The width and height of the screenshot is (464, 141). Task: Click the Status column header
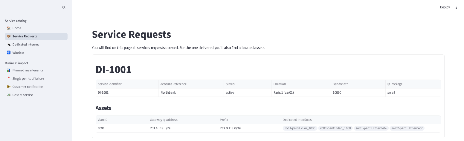[247, 84]
